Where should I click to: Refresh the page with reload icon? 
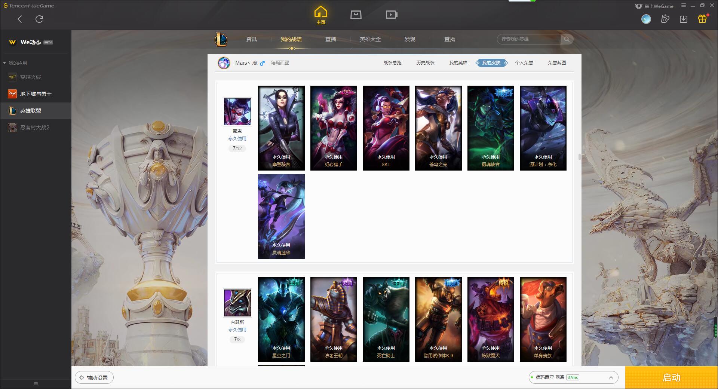(39, 19)
